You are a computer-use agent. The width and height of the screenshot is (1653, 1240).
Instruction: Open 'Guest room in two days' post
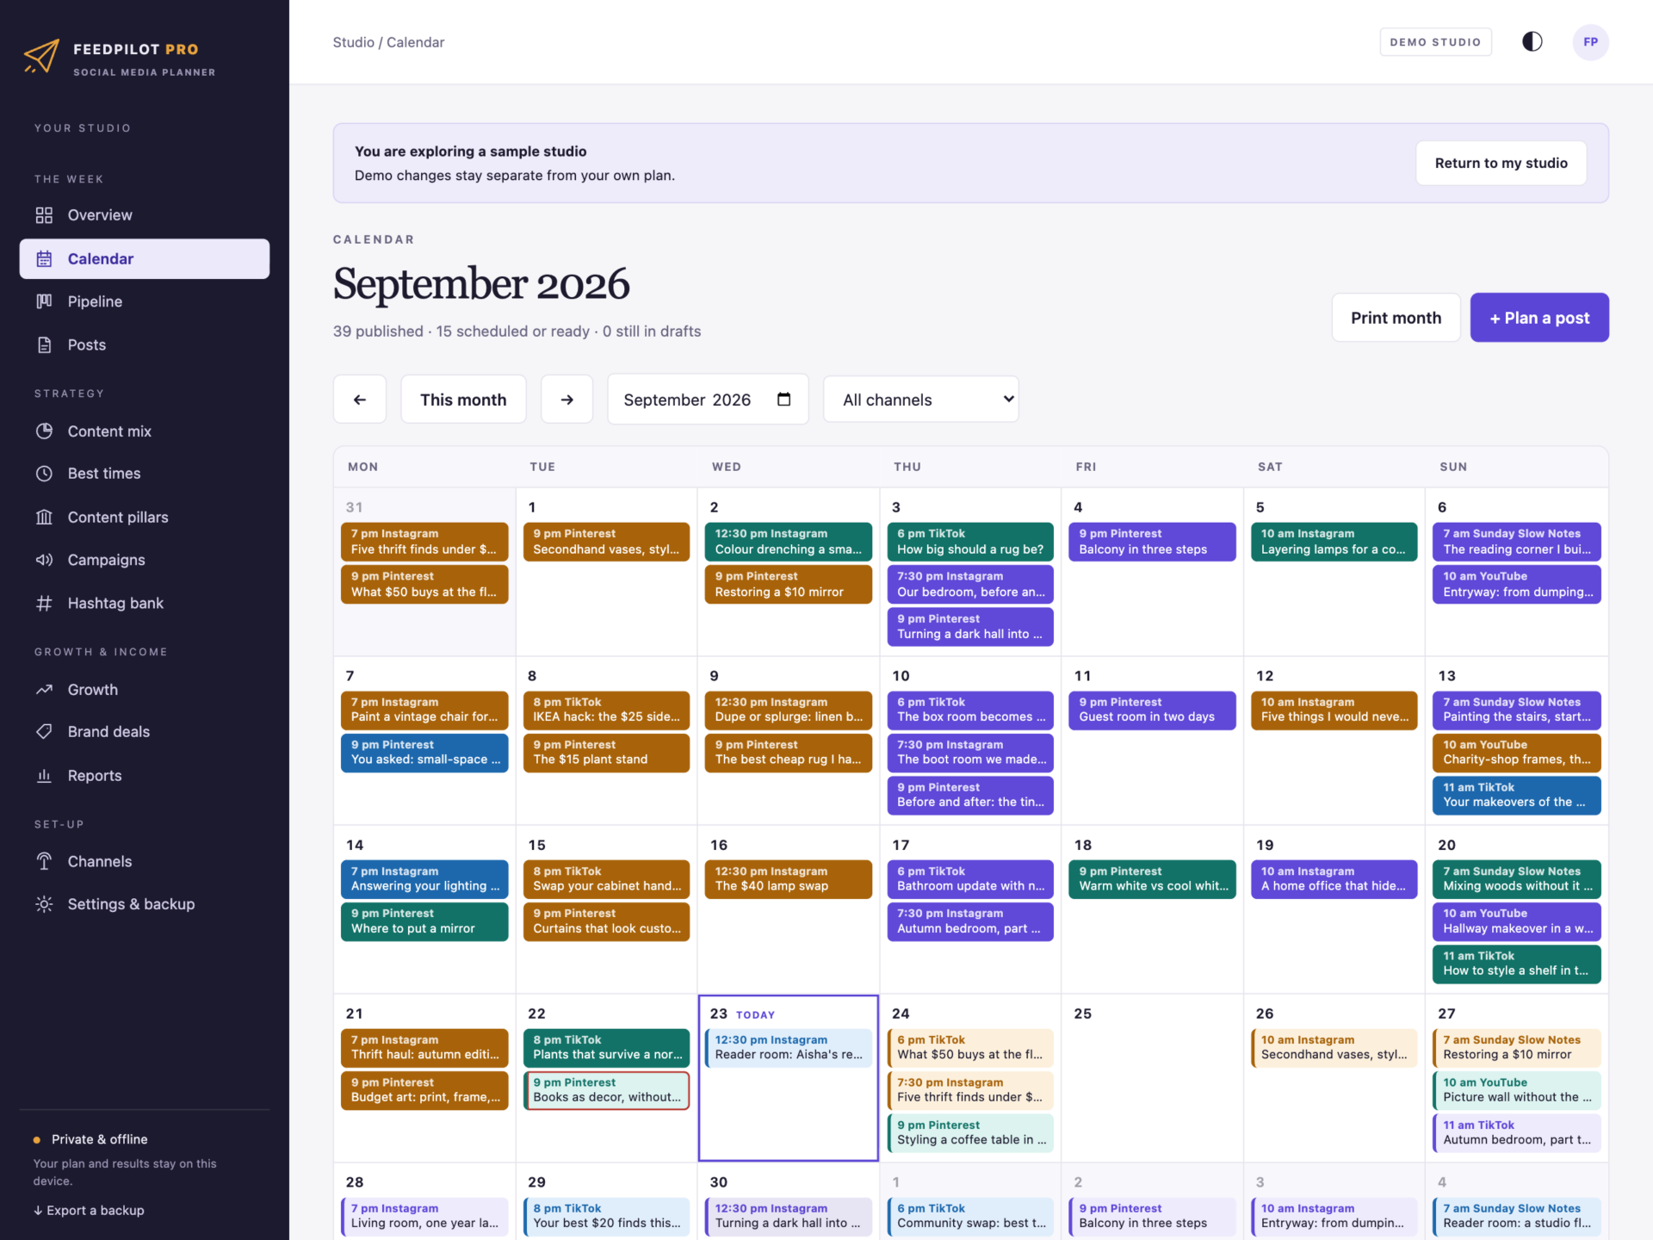[1152, 710]
